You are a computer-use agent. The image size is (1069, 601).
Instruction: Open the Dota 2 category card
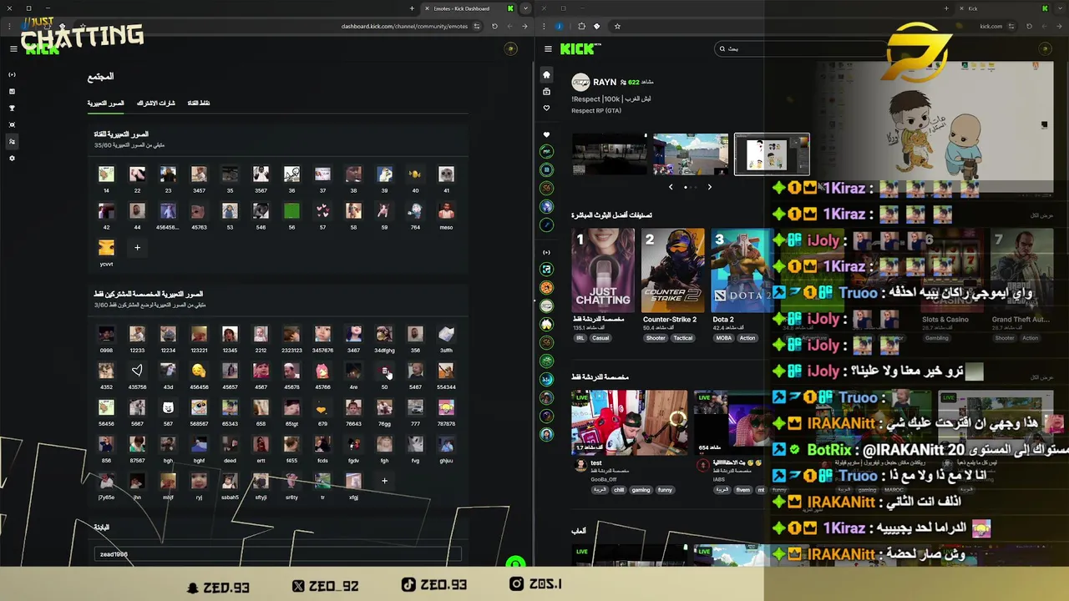pyautogui.click(x=742, y=270)
